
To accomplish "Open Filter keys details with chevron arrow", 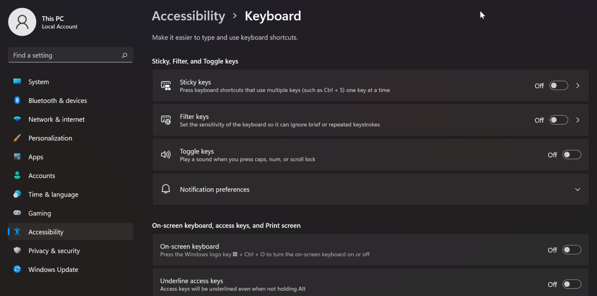I will pyautogui.click(x=578, y=120).
